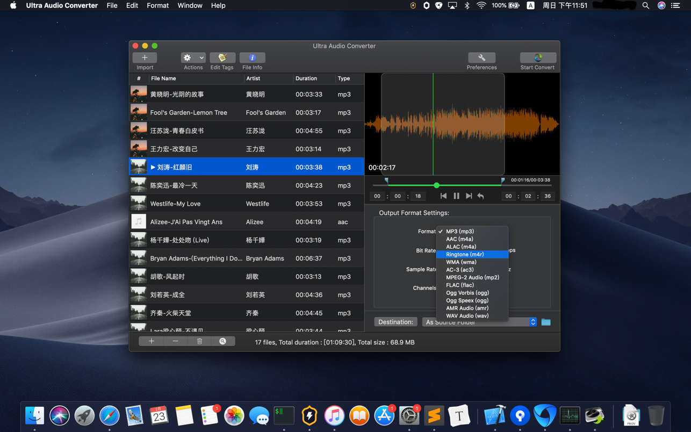
Task: Click the trash icon below file list
Action: [199, 341]
